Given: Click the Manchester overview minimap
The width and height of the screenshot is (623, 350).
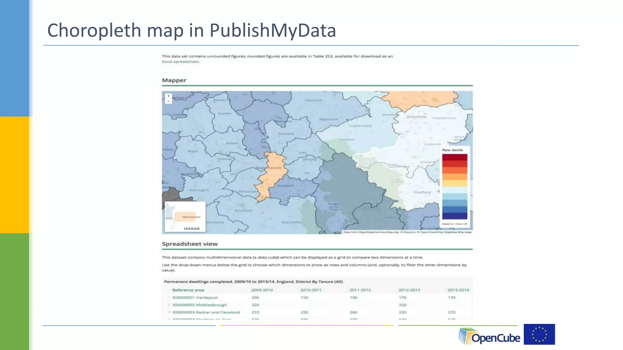Looking at the screenshot, I should [x=185, y=217].
